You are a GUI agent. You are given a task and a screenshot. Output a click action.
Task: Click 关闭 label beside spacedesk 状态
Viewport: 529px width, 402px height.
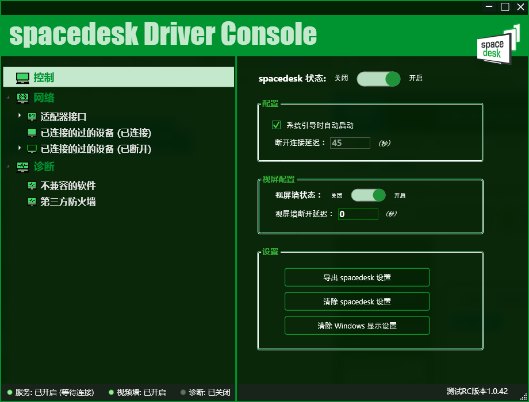pos(341,78)
